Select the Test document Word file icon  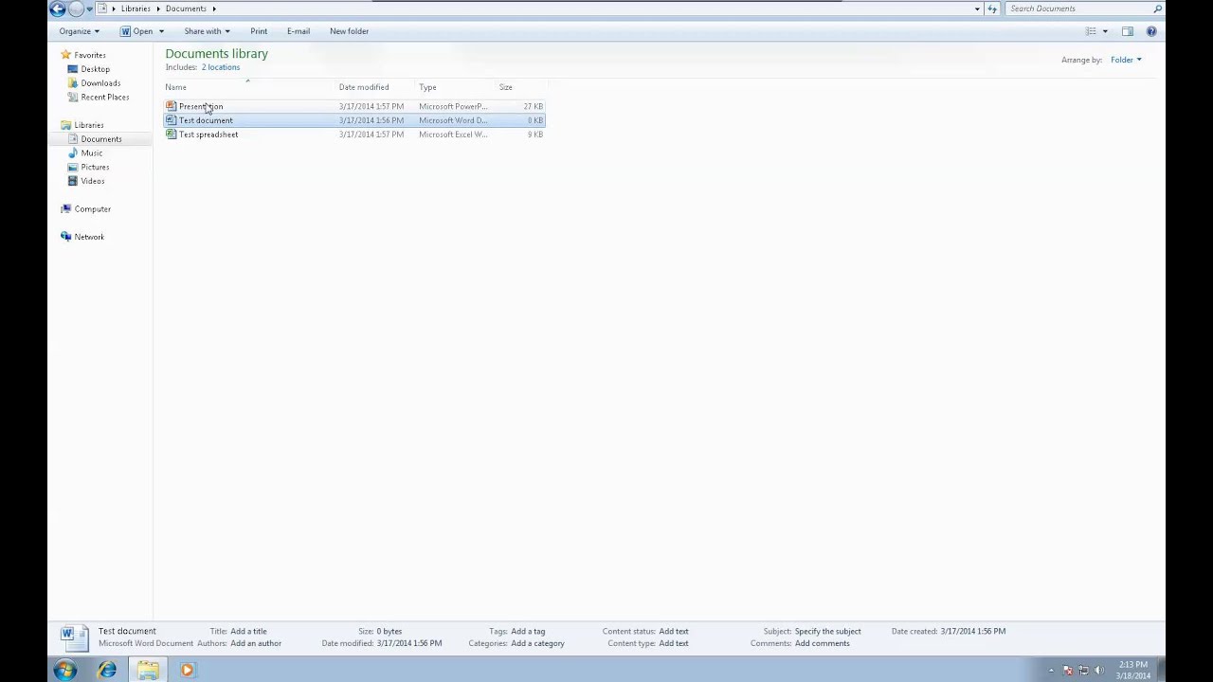coord(172,120)
